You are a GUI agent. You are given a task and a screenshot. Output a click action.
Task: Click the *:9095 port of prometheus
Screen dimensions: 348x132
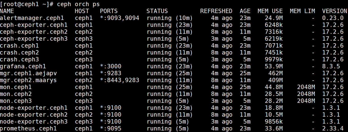[111, 129]
